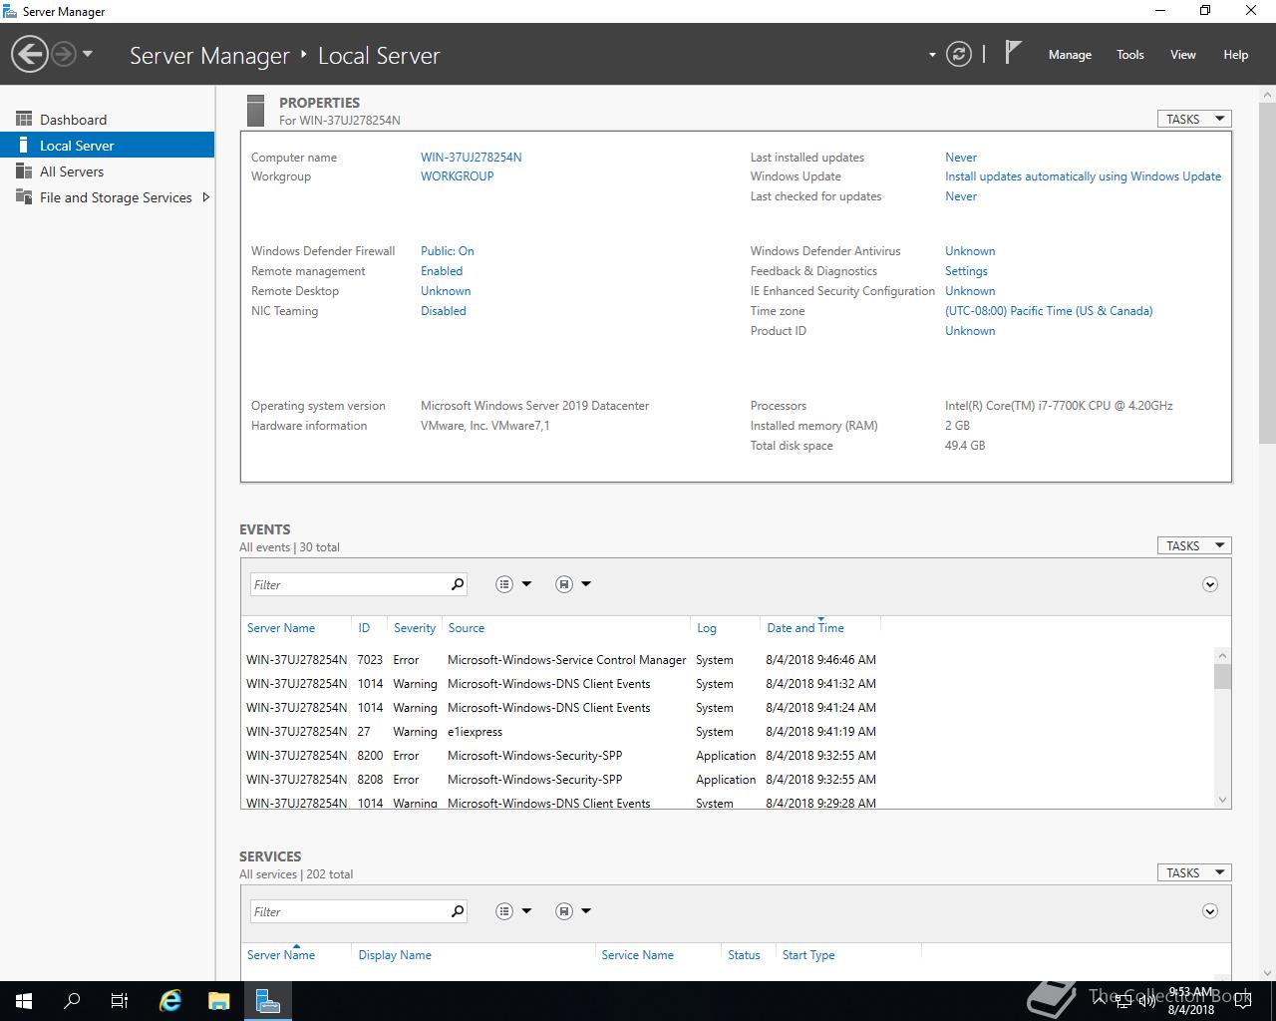Screen dimensions: 1276x1021
Task: Click the forward navigation arrow
Action: (64, 54)
